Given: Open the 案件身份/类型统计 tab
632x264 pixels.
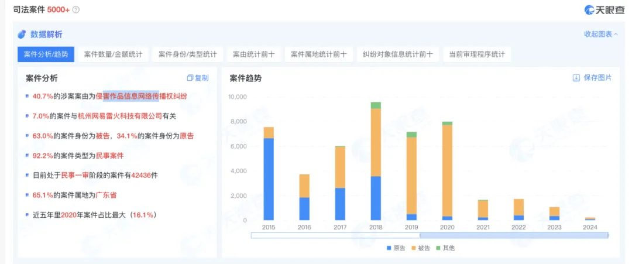Looking at the screenshot, I should [x=187, y=54].
